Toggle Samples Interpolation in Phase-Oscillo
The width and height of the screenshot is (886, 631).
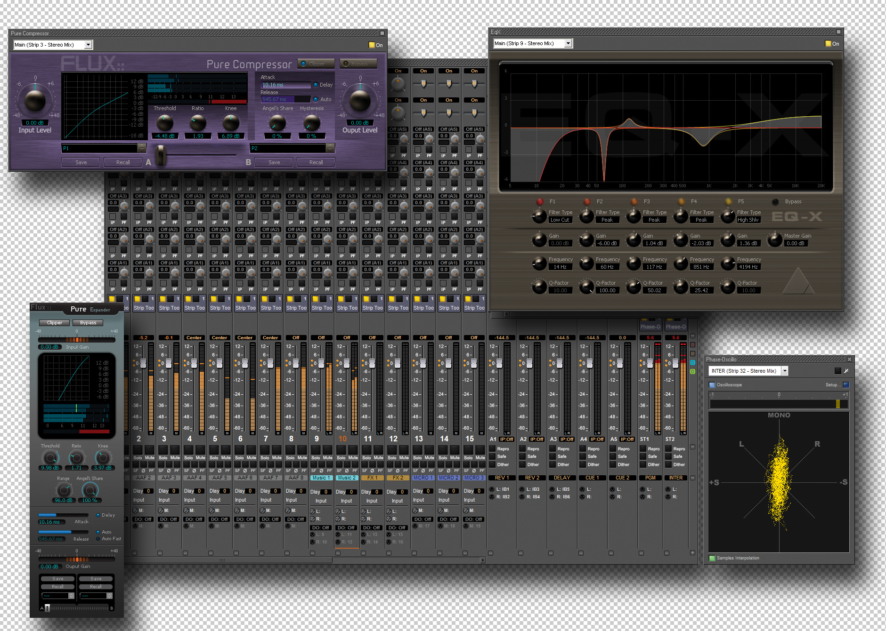(712, 558)
